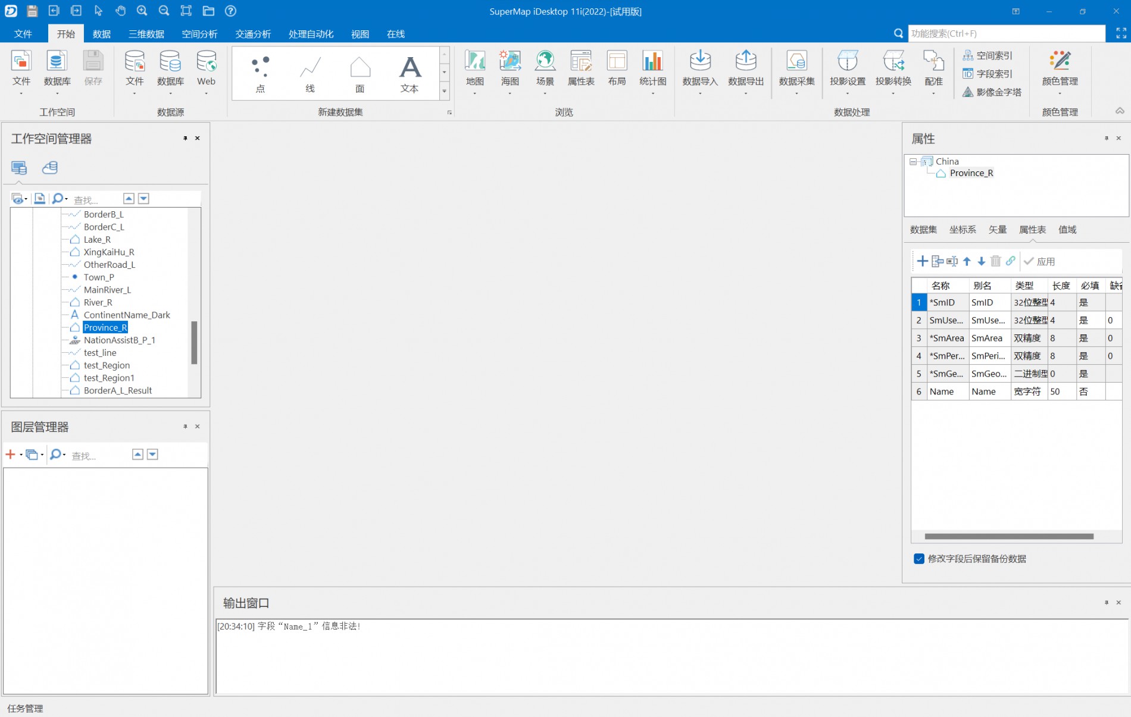Select the ContinentName_Dark dataset
The height and width of the screenshot is (717, 1131).
tap(127, 315)
